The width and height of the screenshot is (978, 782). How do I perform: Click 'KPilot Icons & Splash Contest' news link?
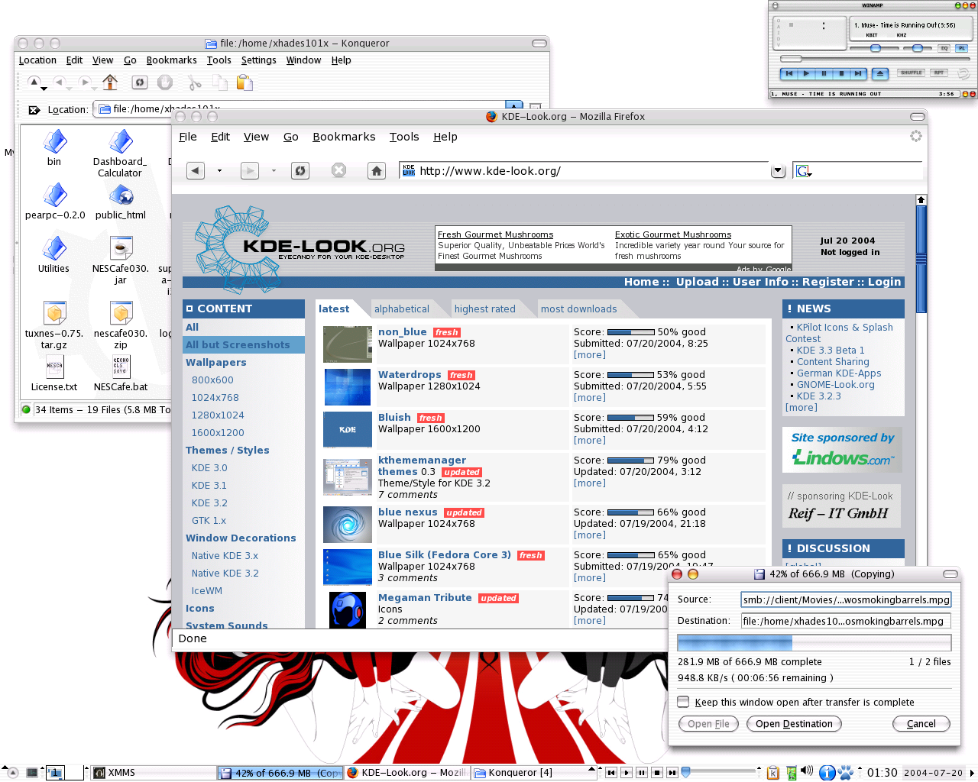tap(839, 333)
